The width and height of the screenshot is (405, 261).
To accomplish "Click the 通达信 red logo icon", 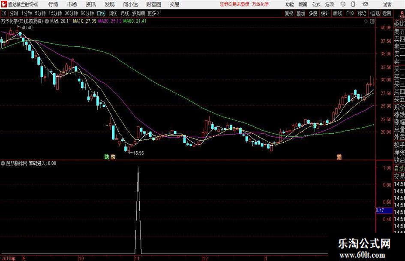I will [x=3, y=4].
